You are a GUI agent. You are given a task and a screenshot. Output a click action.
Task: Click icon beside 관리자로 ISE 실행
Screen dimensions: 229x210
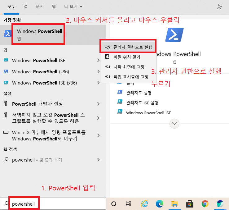click(120, 102)
